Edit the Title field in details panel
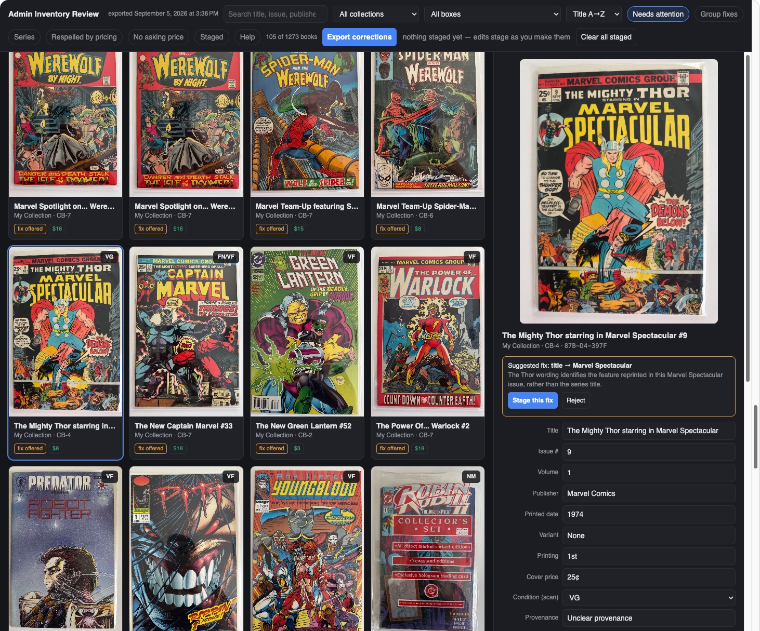Screen dimensions: 760x631 tap(649, 431)
